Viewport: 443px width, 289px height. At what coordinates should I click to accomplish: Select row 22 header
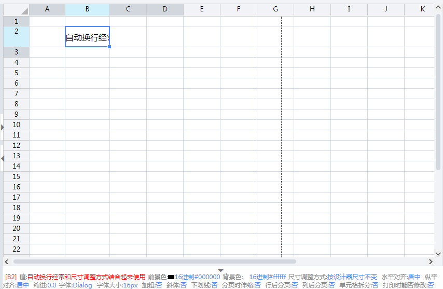tap(17, 249)
